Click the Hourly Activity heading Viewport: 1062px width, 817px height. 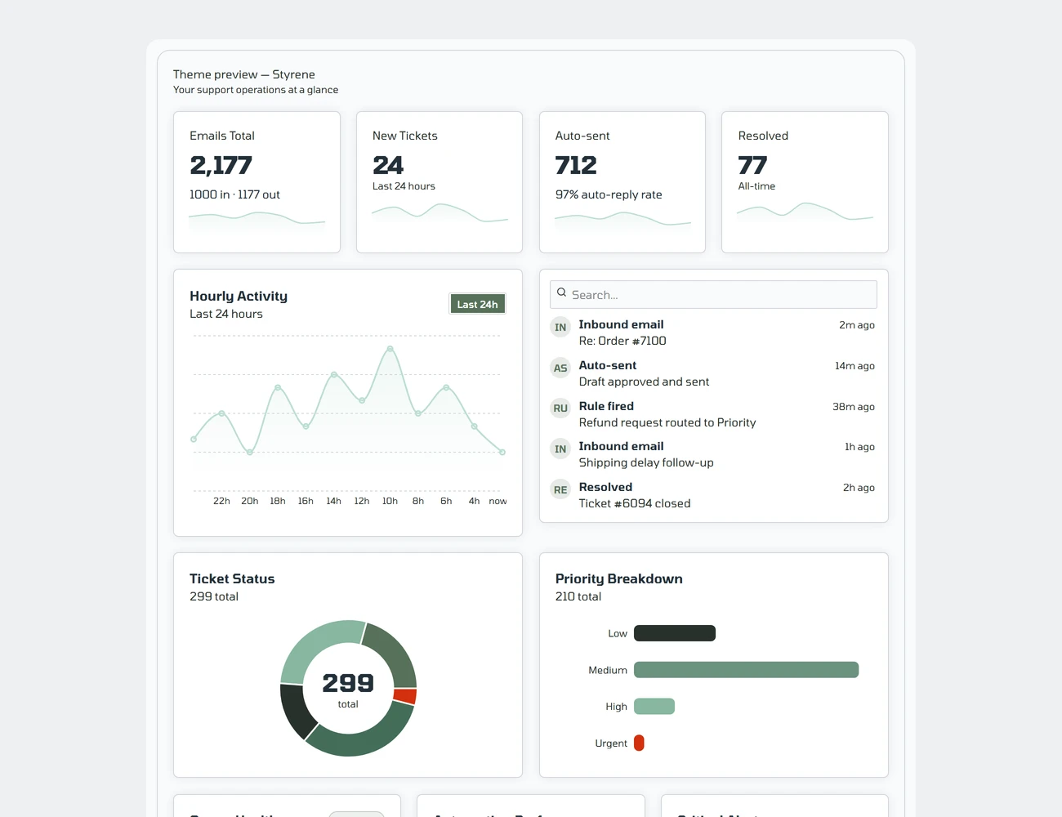(x=239, y=296)
